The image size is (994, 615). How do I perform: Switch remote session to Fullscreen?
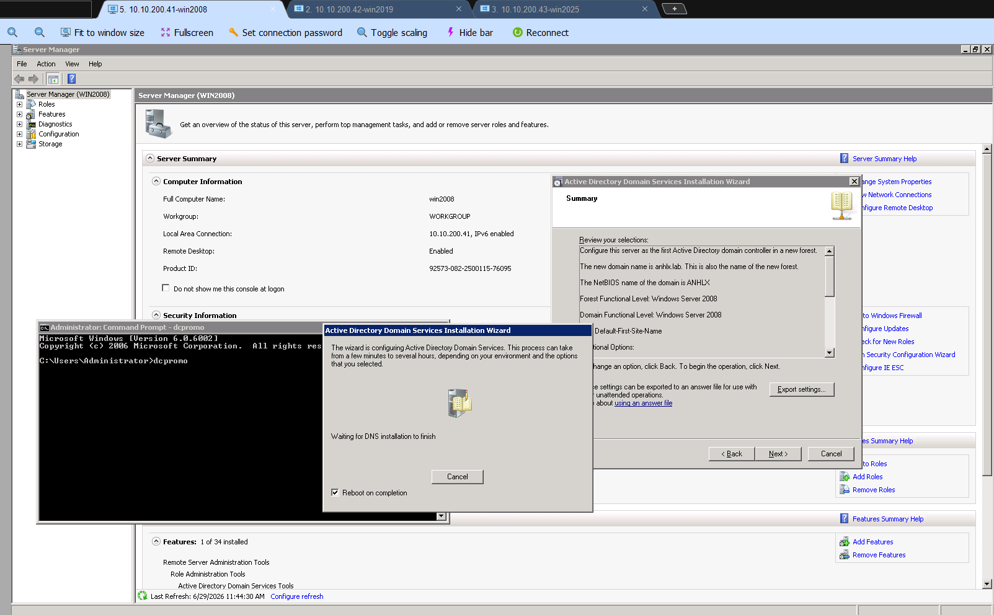click(187, 32)
